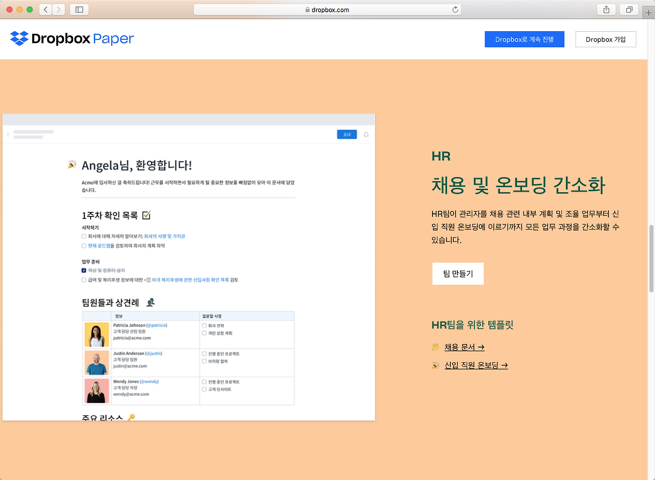Show all tabs overview in Safari
This screenshot has width=655, height=480.
pos(629,9)
